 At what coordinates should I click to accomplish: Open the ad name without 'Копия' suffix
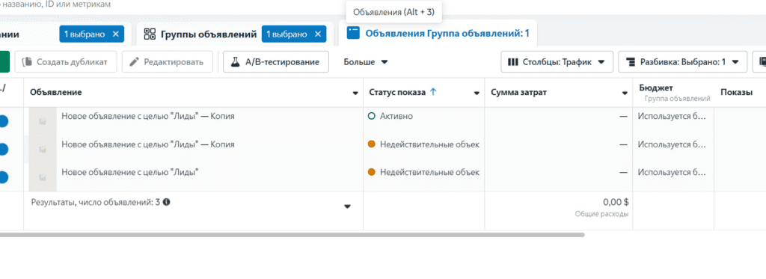tap(130, 172)
